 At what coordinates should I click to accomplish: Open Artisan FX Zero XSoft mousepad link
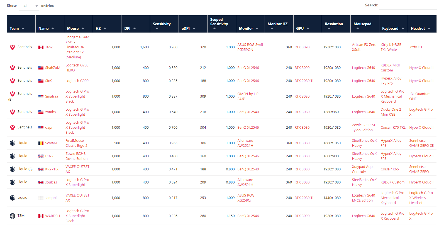click(x=364, y=47)
